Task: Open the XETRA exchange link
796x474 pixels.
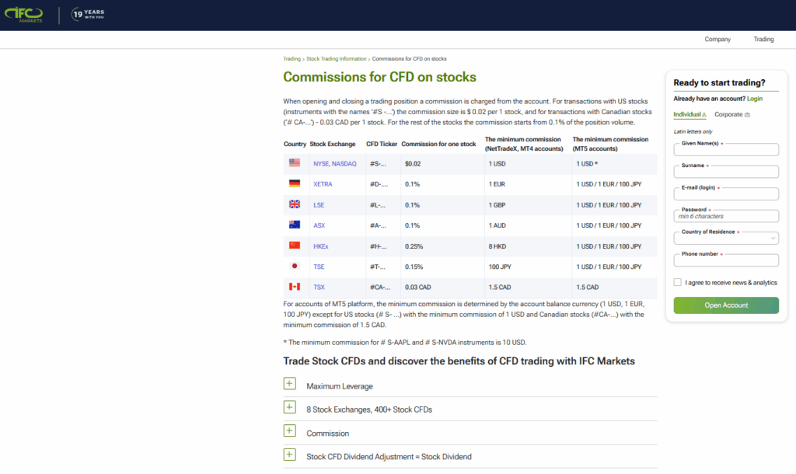Action: (x=323, y=184)
